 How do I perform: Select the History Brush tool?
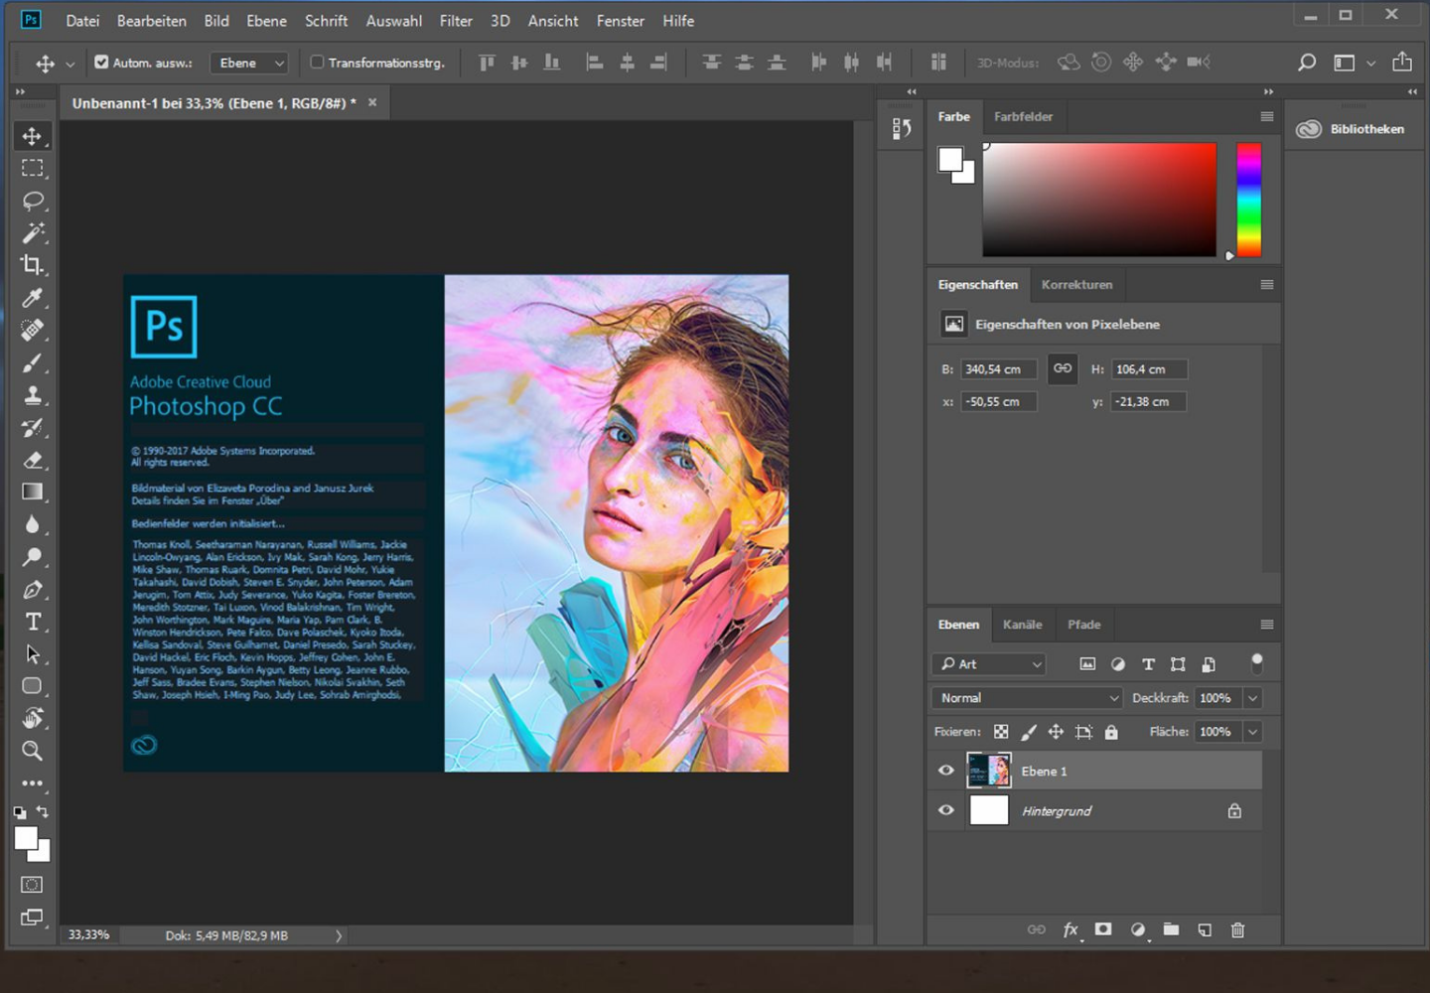tap(33, 428)
